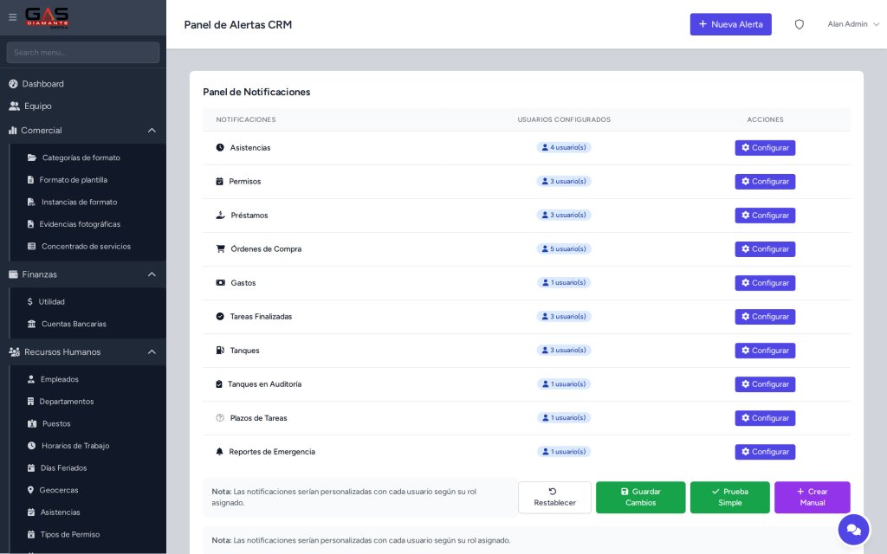
Task: Configure Tanques en Auditoría notifications
Action: 765,384
